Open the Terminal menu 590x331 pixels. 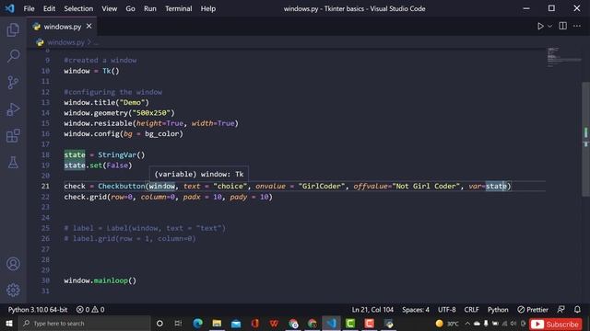click(178, 8)
